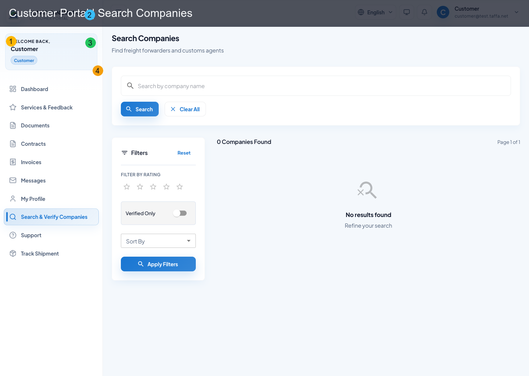529x376 pixels.
Task: Click the Track Shipment box icon
Action: coord(13,253)
